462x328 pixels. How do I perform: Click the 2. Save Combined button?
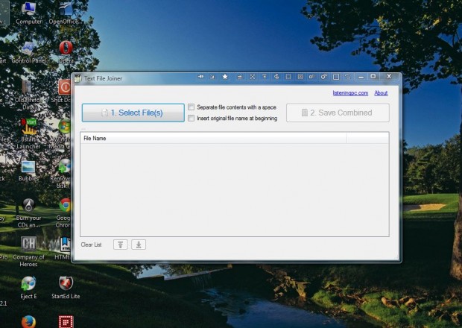[338, 113]
